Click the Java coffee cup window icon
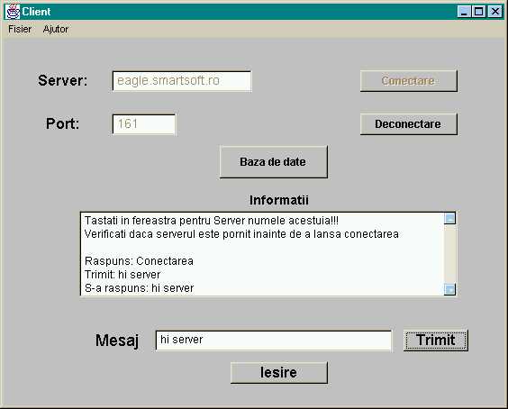The height and width of the screenshot is (409, 508). 13,12
